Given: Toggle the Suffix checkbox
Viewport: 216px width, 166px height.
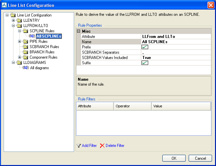Looking at the screenshot, I should point(145,63).
